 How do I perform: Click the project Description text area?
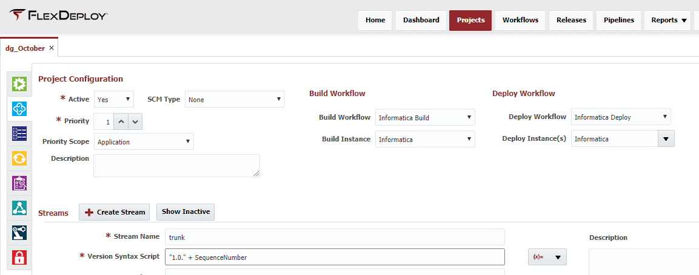pos(176,166)
